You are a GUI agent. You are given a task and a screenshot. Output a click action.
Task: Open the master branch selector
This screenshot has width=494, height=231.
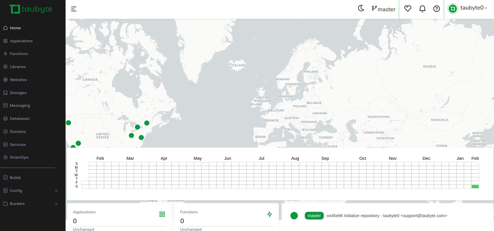[383, 9]
